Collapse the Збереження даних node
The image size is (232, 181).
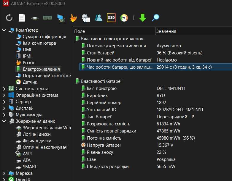[x=4, y=121]
